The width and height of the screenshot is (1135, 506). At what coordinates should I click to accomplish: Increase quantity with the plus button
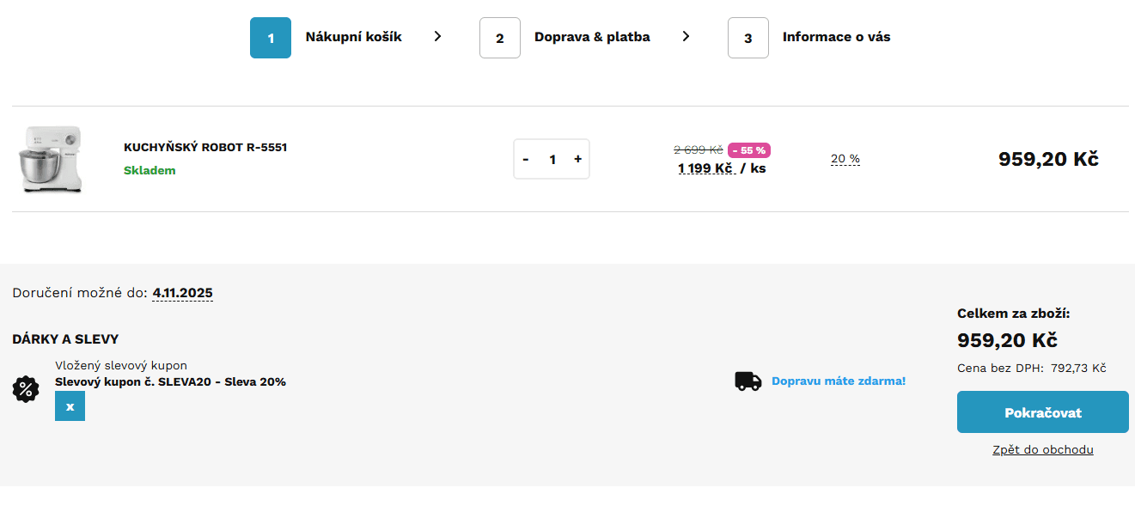coord(577,159)
